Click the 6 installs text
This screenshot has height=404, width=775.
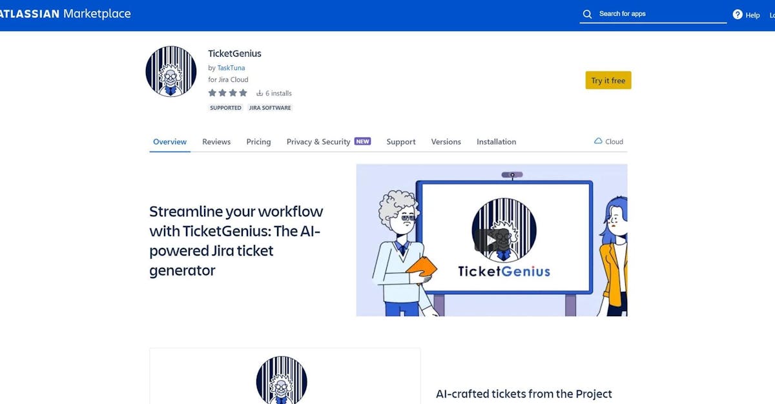(x=278, y=93)
